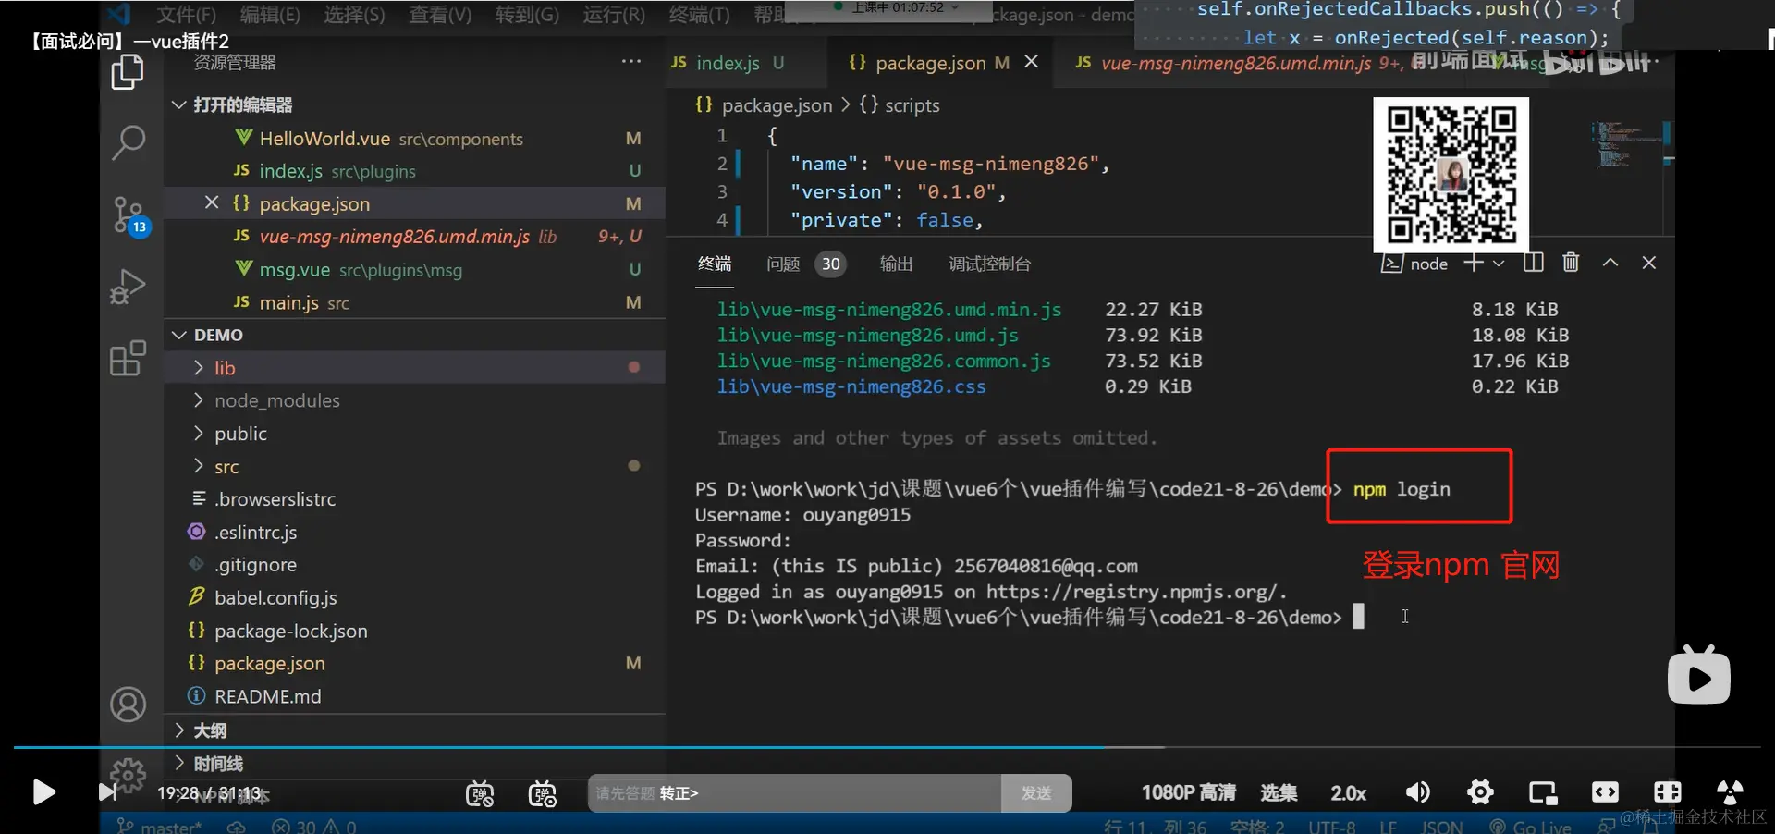Close the package.json editor tab
Viewport: 1775px width, 834px height.
(1032, 62)
